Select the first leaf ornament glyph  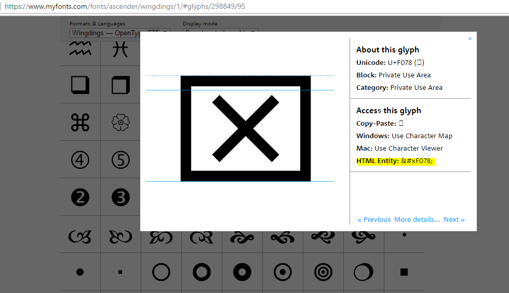[x=80, y=237]
